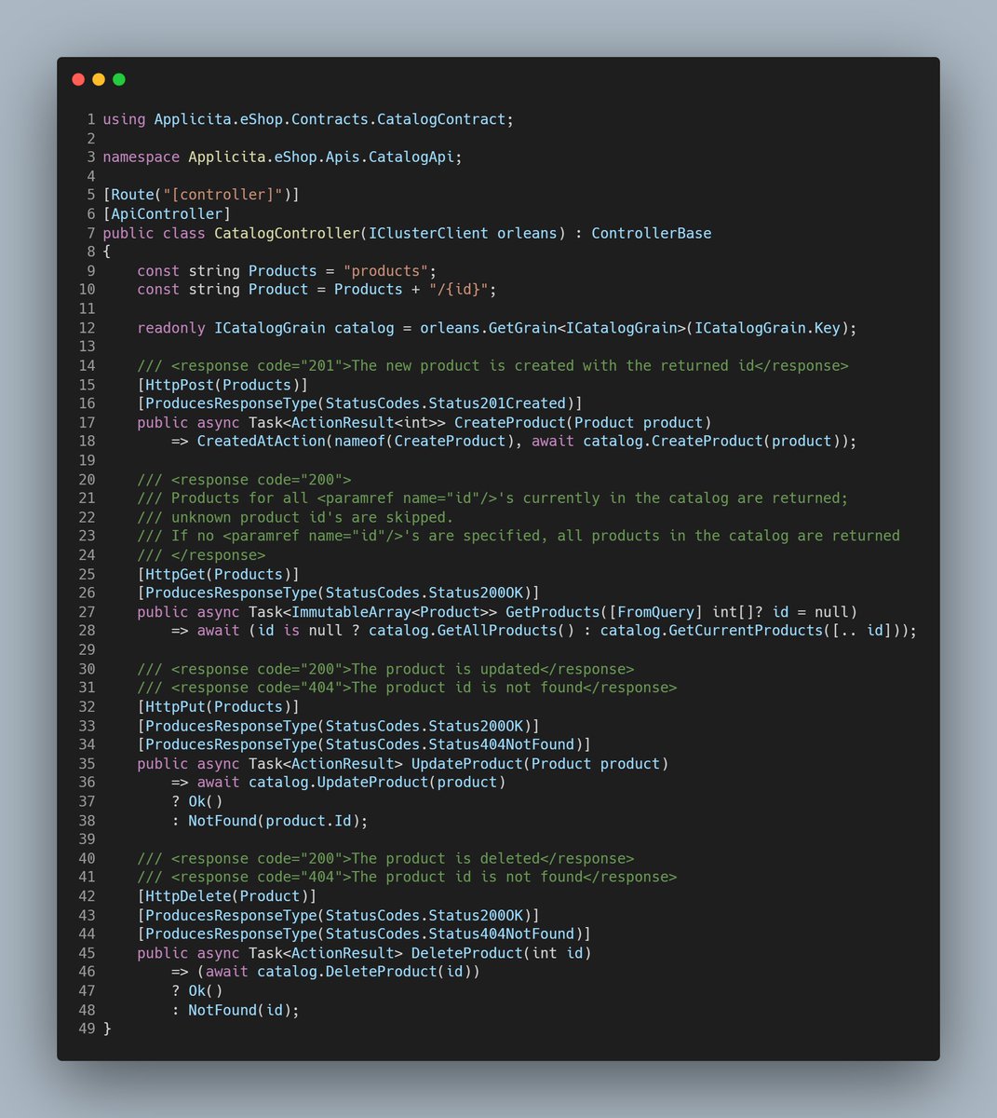
Task: Click 'Ok()' on line 47
Action: pos(206,991)
